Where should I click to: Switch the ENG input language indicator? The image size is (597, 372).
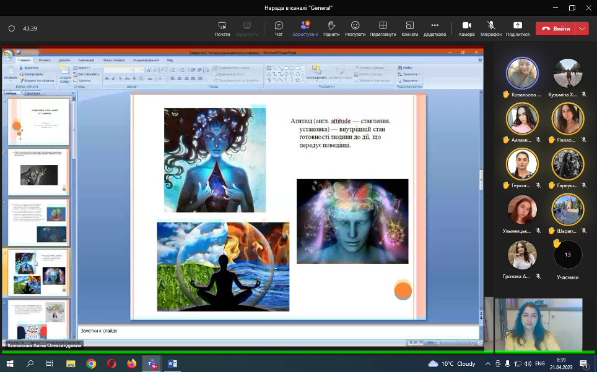tap(540, 364)
